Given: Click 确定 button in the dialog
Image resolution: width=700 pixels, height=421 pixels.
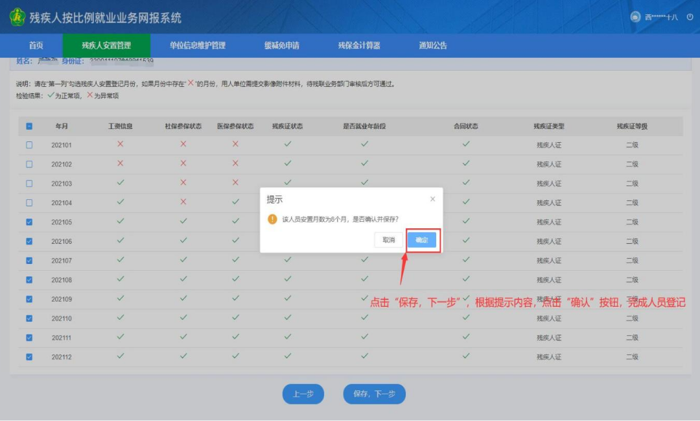Looking at the screenshot, I should [x=422, y=240].
